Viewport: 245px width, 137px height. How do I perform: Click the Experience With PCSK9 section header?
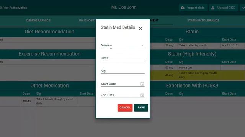point(192,86)
